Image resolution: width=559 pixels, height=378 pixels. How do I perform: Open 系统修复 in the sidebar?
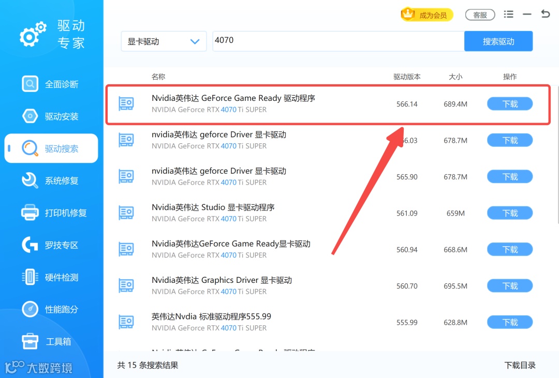[51, 180]
